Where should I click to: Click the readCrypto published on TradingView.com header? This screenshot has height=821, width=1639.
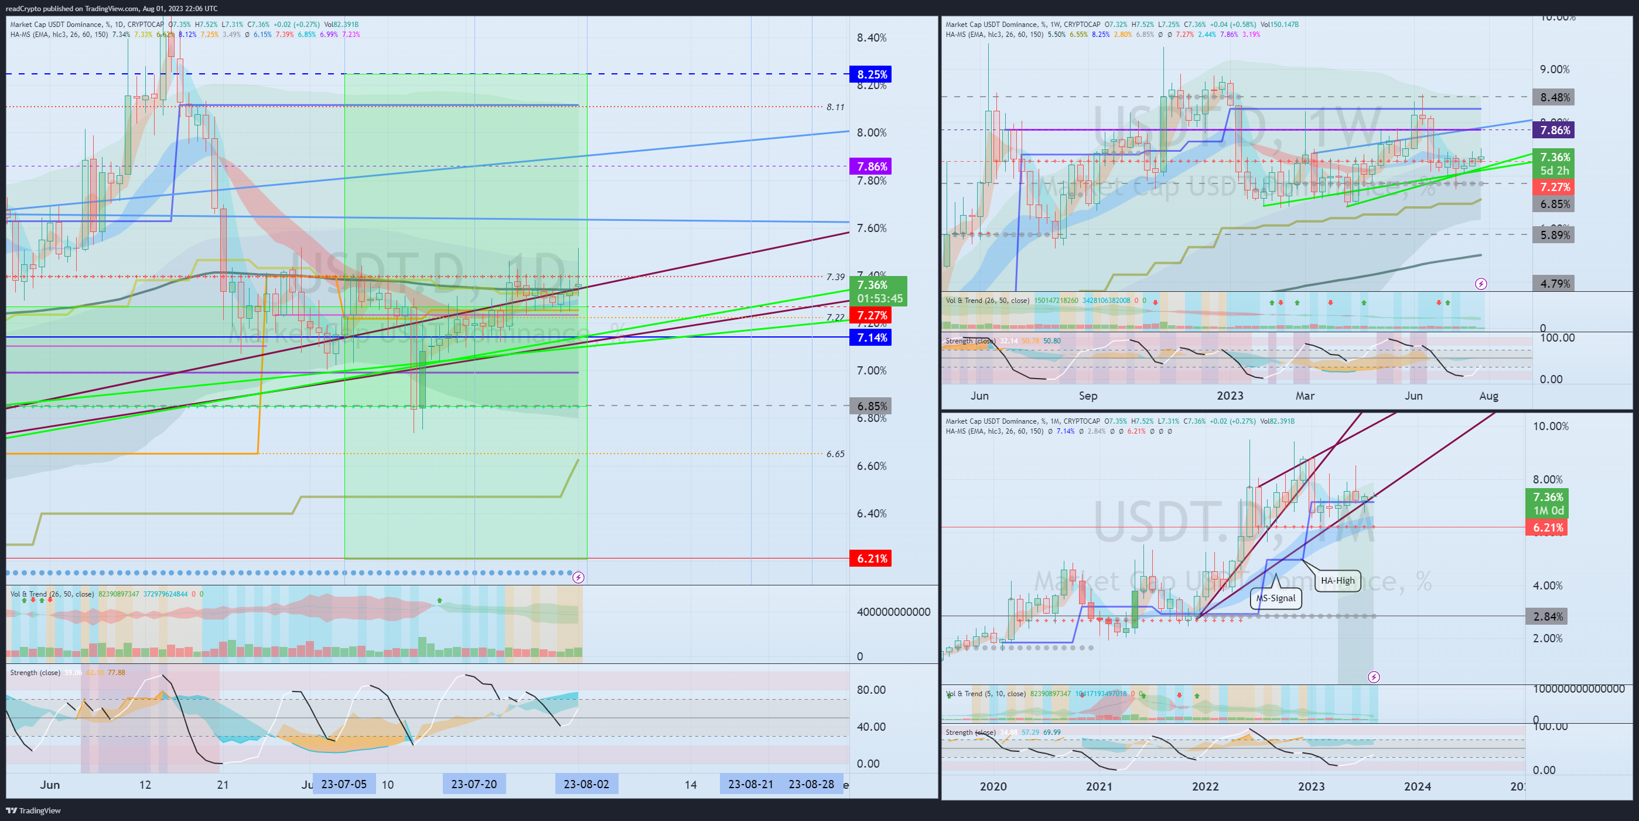(111, 8)
